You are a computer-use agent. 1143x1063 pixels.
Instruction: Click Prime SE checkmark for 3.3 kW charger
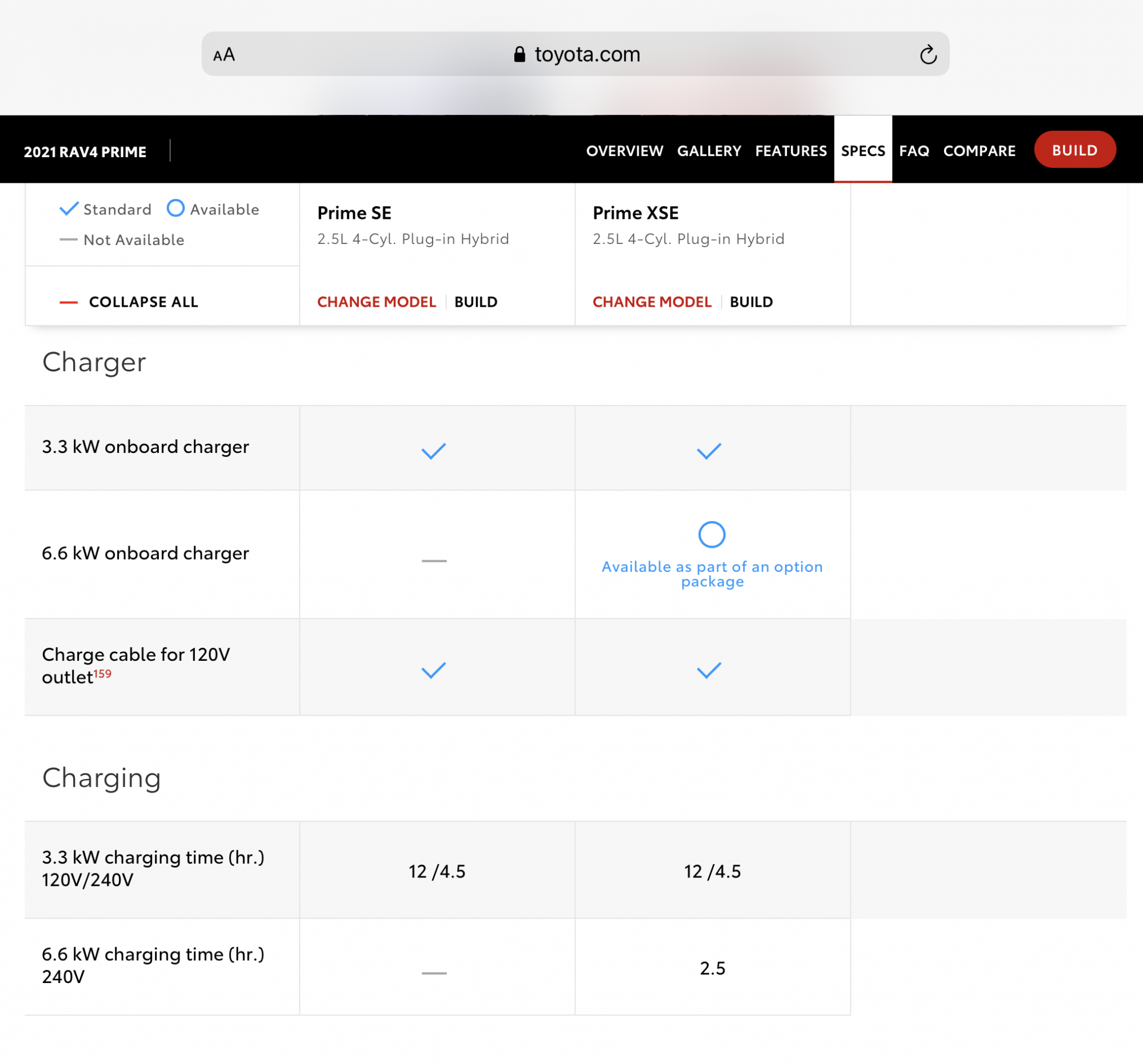pos(434,451)
